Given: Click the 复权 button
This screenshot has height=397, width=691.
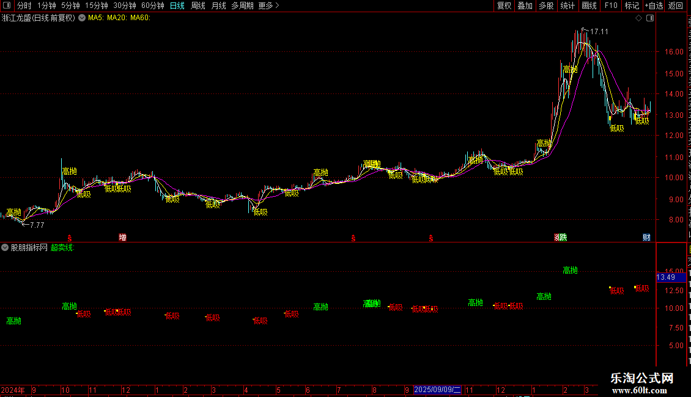Looking at the screenshot, I should tap(504, 5).
